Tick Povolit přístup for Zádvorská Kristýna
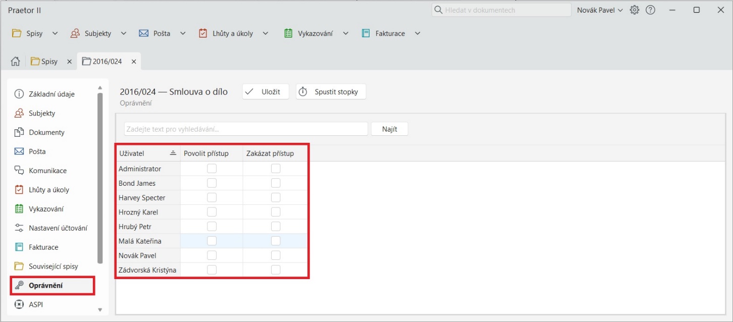This screenshot has width=733, height=322. (212, 270)
